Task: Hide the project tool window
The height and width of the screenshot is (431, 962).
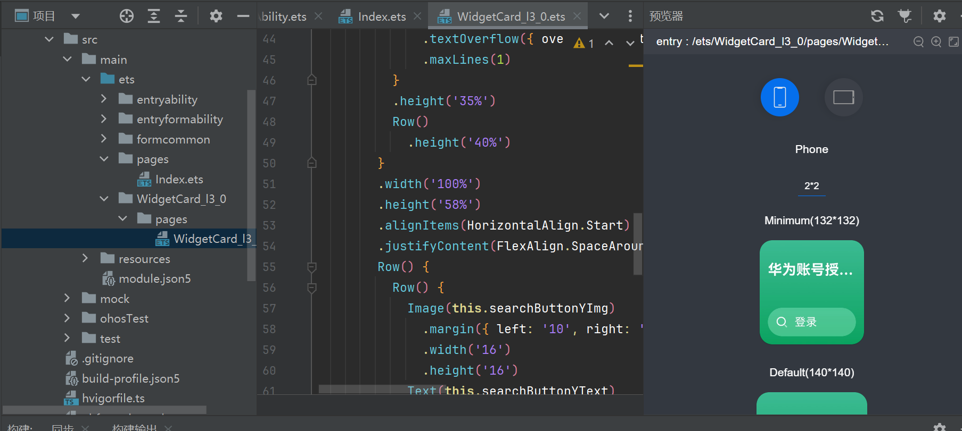Action: pos(243,16)
